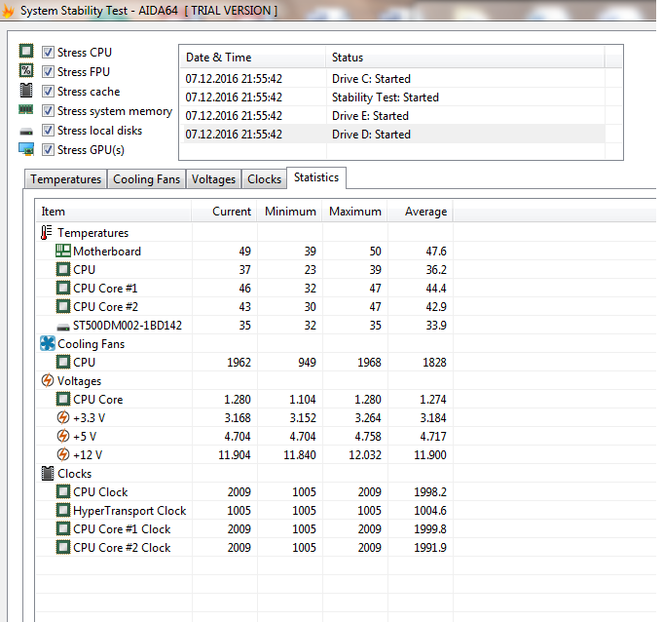Click the CPU temperature row icon
Screen dimensions: 663x622
click(x=63, y=269)
